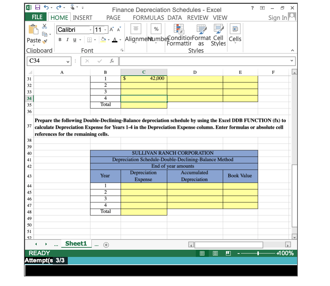Click the Enter checkmark in formula bar

100,61
